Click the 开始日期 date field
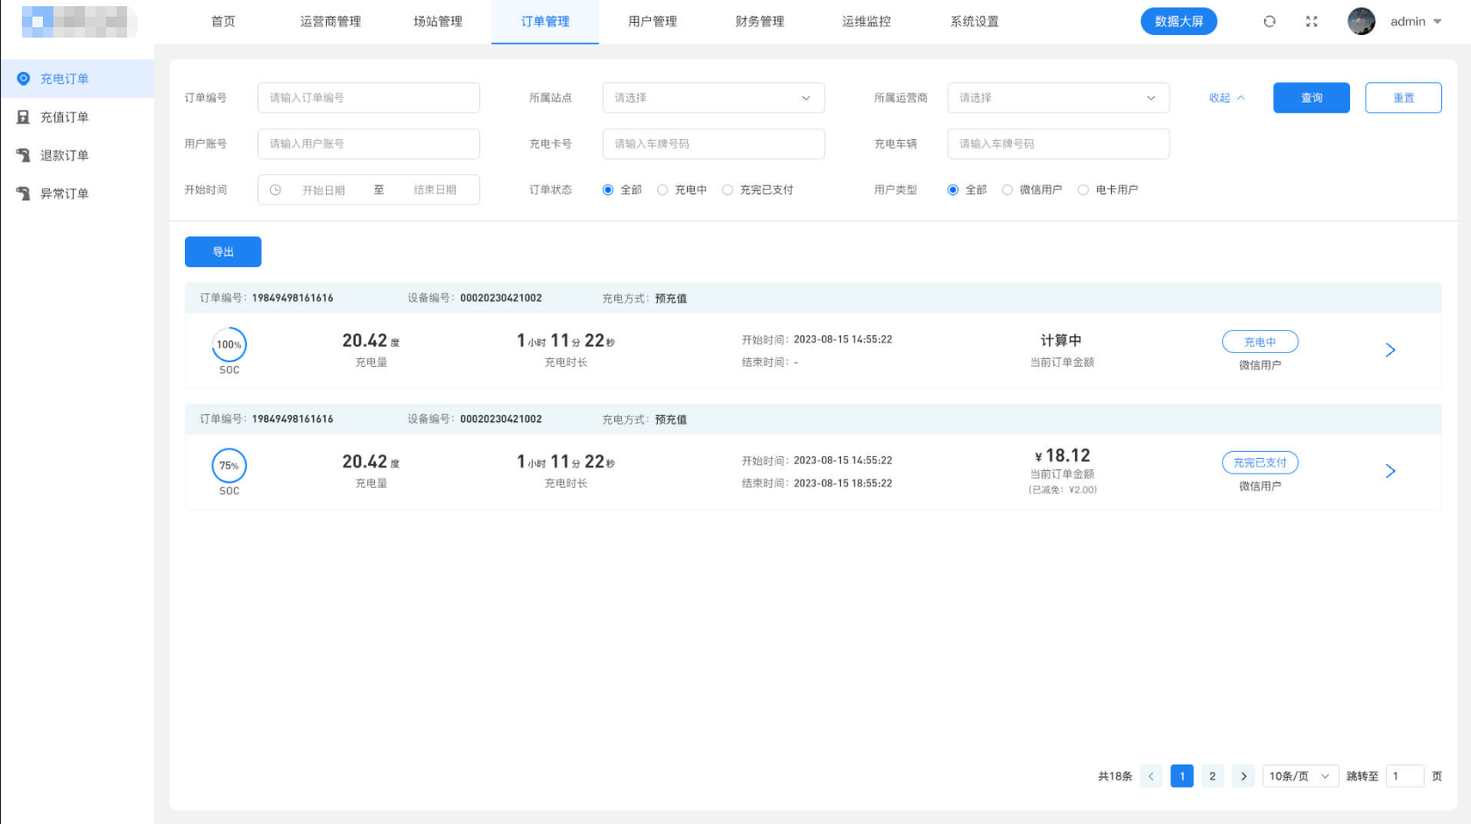 coord(323,190)
